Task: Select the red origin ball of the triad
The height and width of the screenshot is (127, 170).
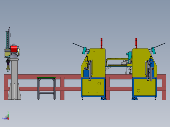Action: 8,119
